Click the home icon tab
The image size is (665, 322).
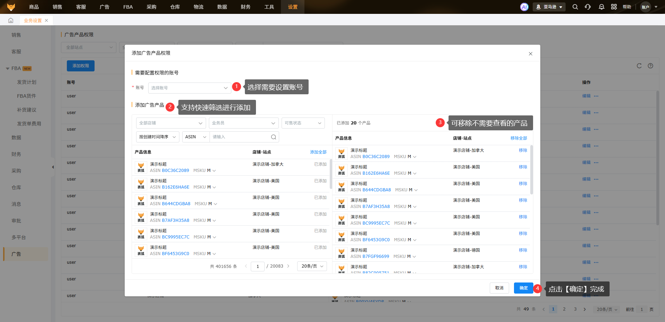pos(11,20)
